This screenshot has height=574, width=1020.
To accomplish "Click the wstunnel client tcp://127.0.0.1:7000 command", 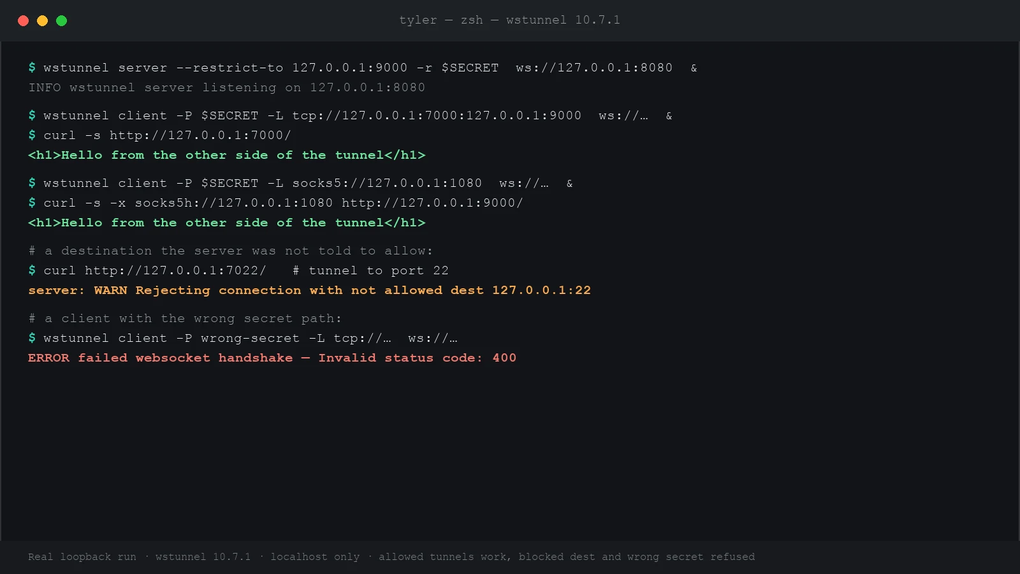I will (x=350, y=115).
